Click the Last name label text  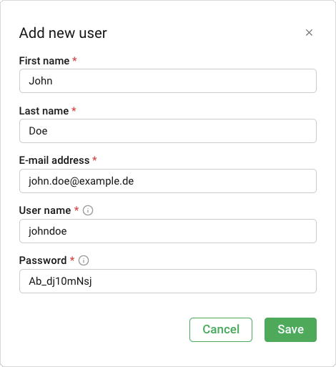44,111
